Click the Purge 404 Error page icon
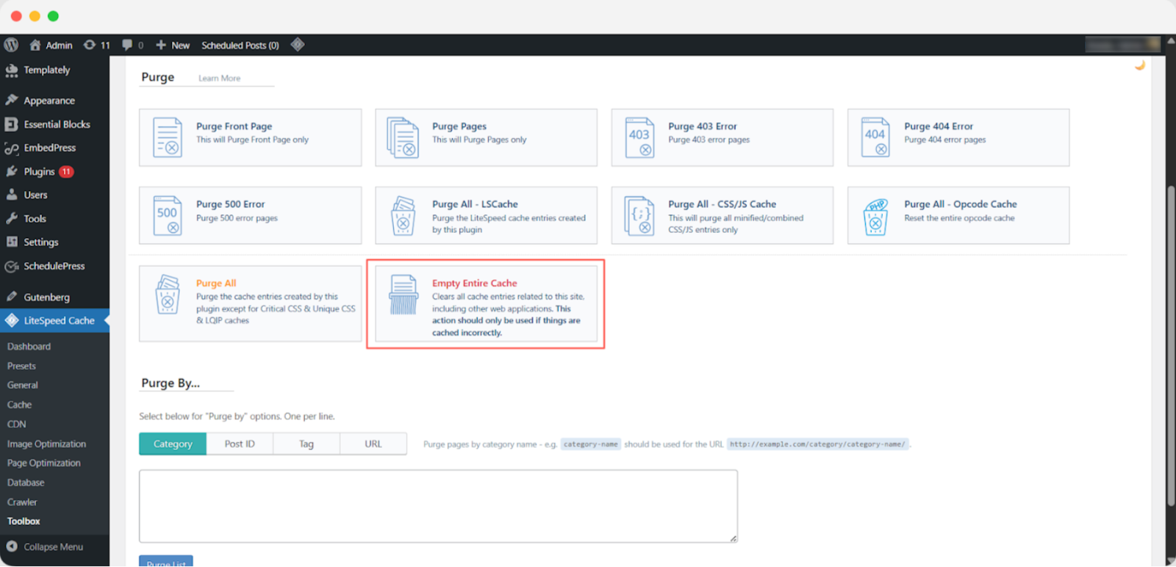This screenshot has height=567, width=1176. tap(875, 137)
